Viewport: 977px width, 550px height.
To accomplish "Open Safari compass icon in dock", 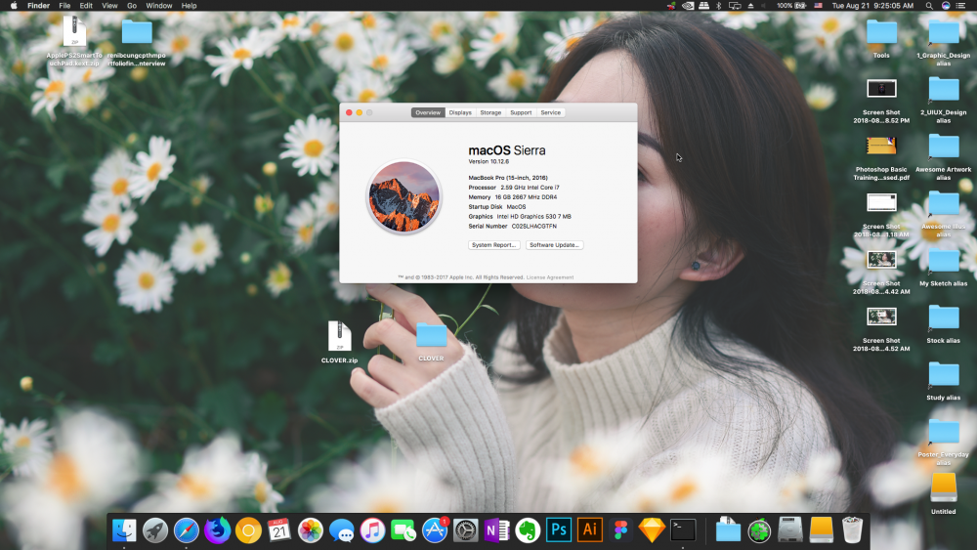I will click(187, 530).
